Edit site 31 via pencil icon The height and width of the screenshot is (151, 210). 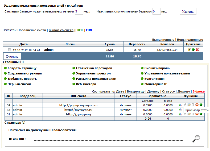[x=189, y=114]
